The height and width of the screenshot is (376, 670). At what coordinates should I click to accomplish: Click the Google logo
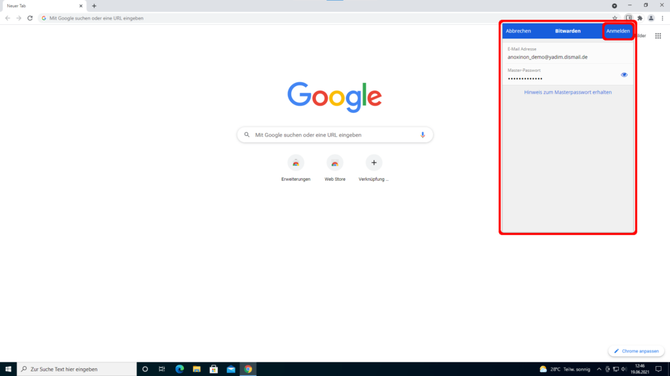pyautogui.click(x=334, y=97)
